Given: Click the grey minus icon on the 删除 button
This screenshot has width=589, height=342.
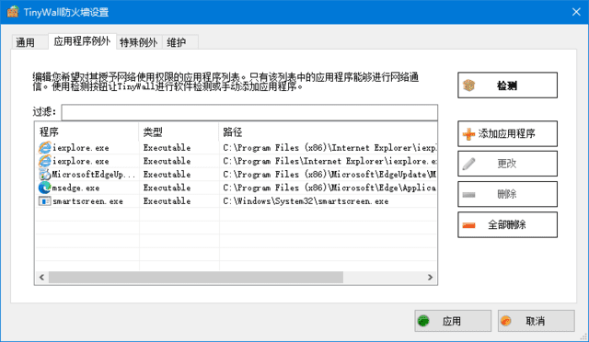Looking at the screenshot, I should 468,195.
